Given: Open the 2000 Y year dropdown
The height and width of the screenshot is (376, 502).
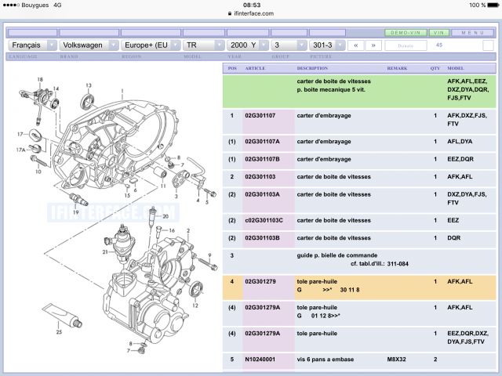Looking at the screenshot, I should pos(248,45).
